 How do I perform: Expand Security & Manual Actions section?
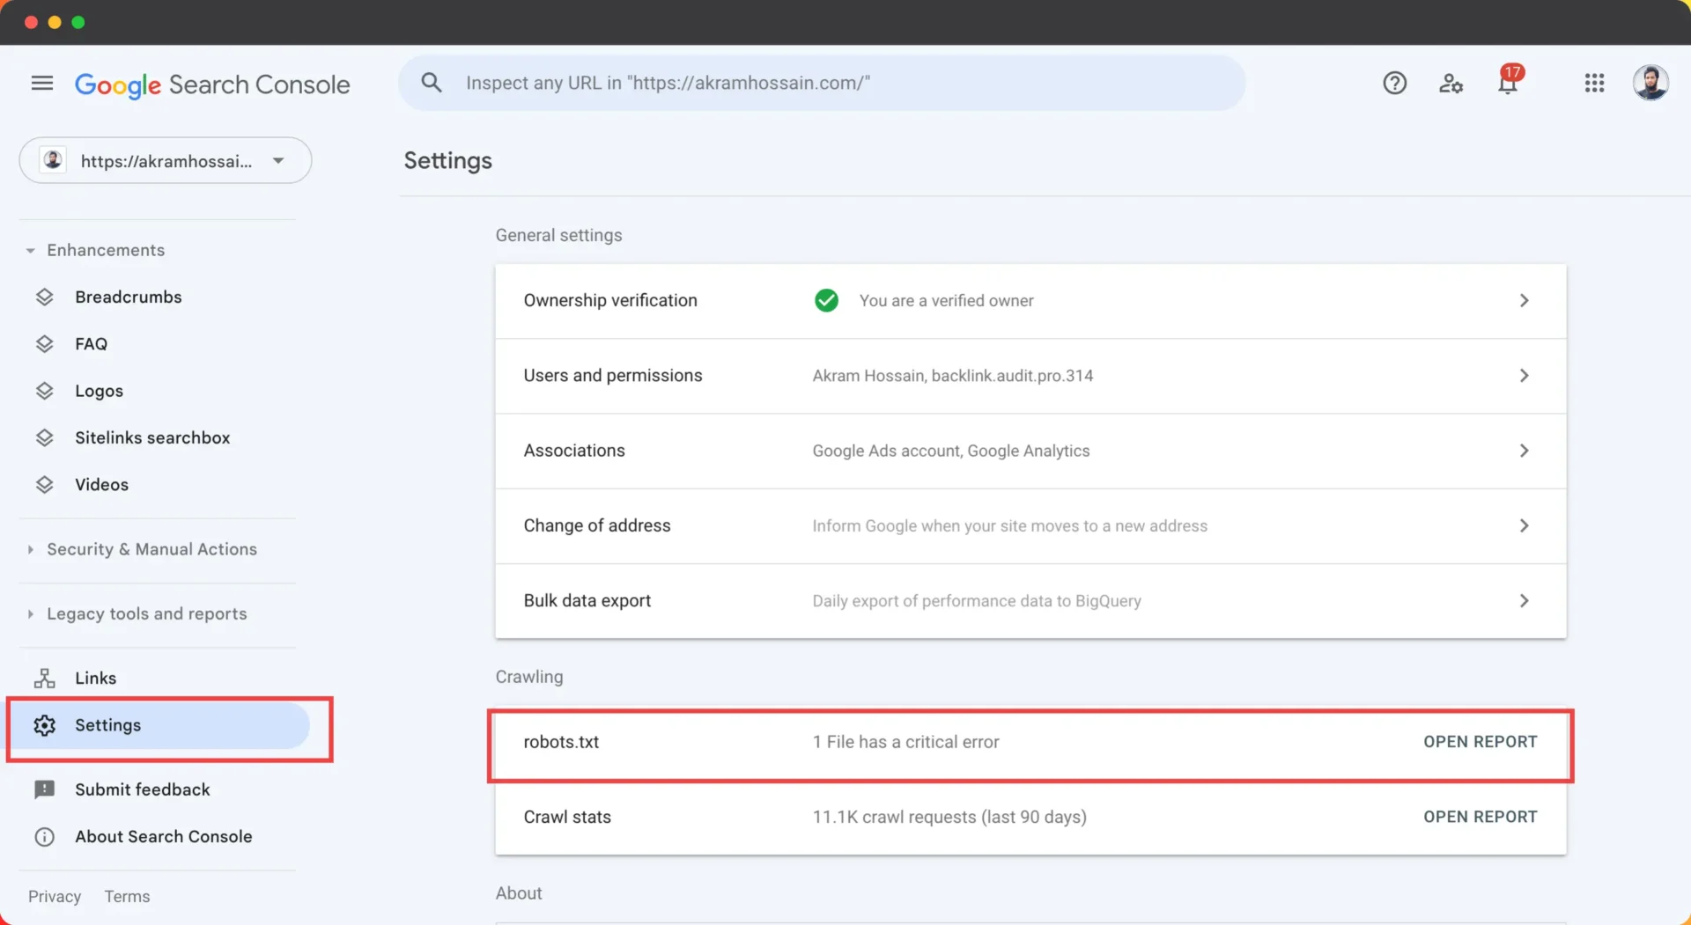(31, 549)
